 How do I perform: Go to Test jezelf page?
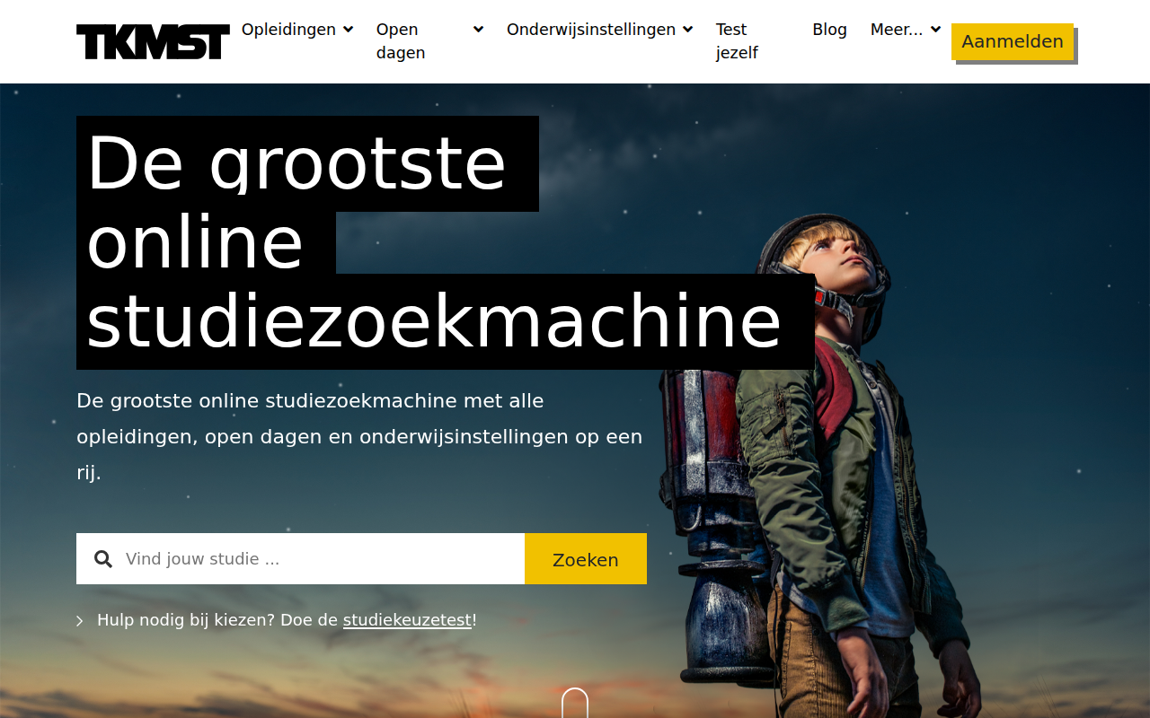tap(737, 41)
